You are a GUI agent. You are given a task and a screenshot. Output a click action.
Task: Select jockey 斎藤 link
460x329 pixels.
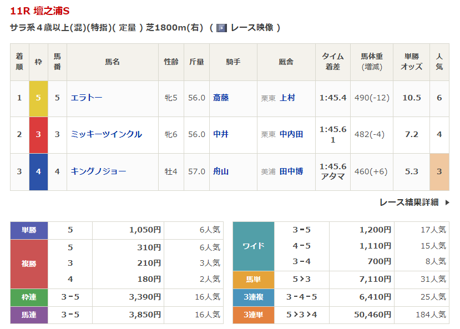[221, 98]
